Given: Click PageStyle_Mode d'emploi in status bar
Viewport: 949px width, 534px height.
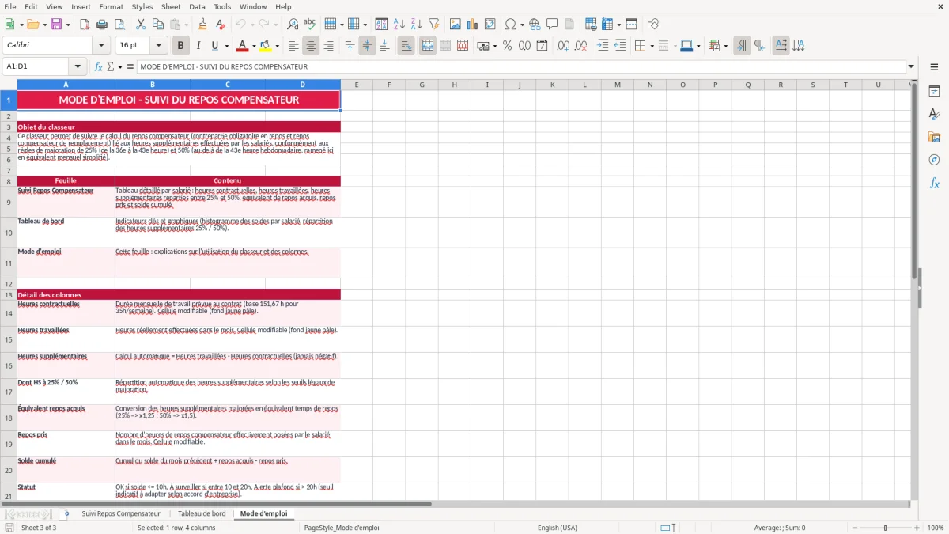Looking at the screenshot, I should pos(342,528).
